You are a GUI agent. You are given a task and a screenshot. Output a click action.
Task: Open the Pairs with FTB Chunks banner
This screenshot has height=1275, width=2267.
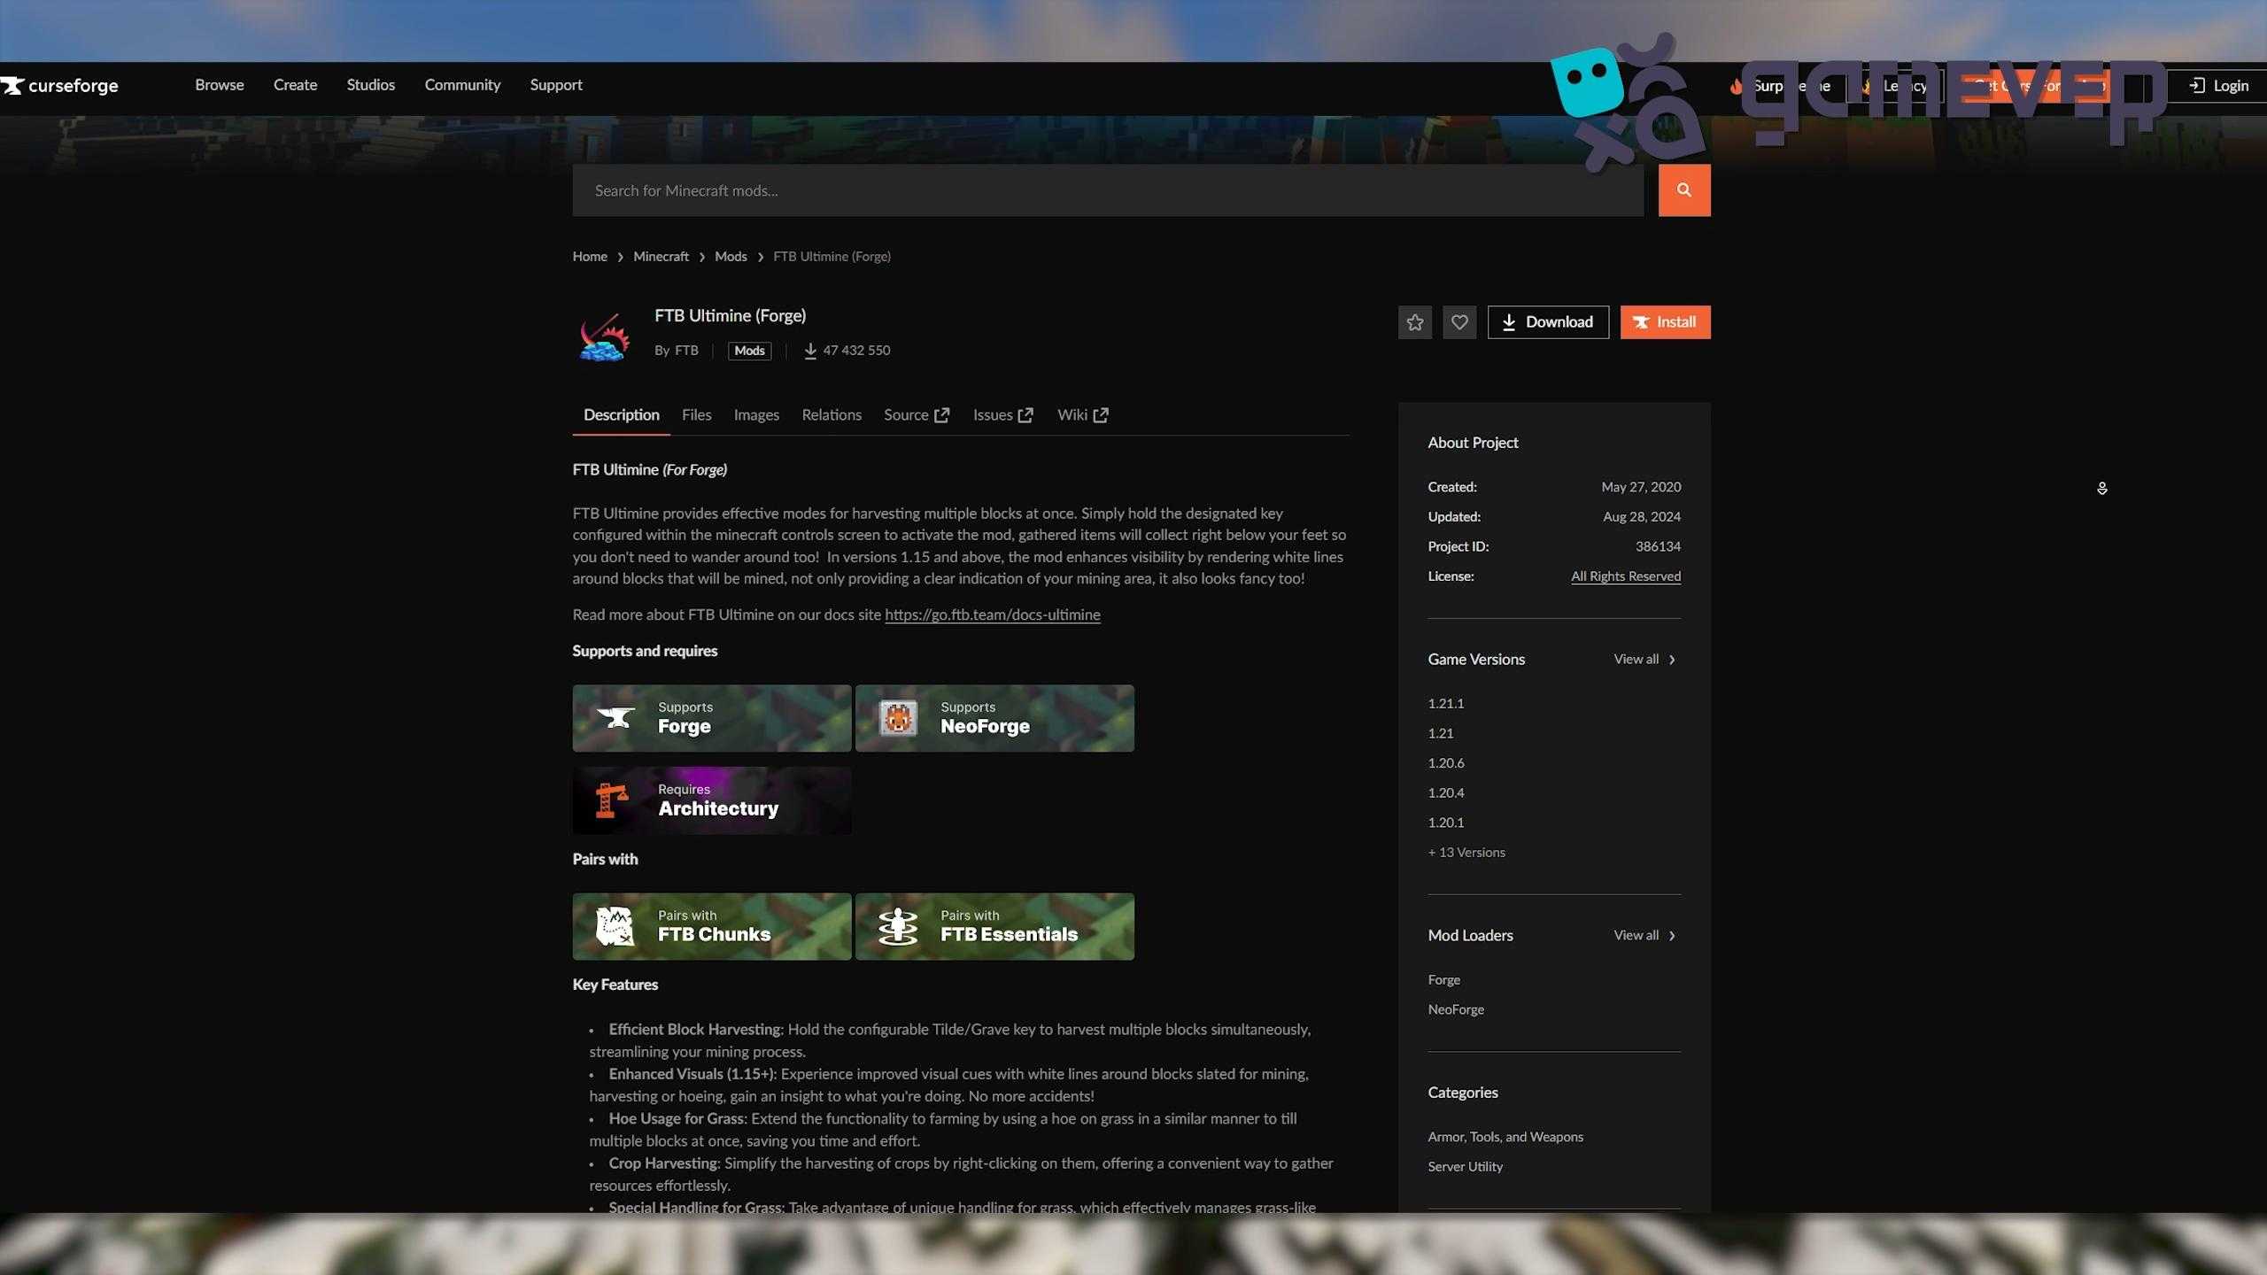[x=711, y=926]
